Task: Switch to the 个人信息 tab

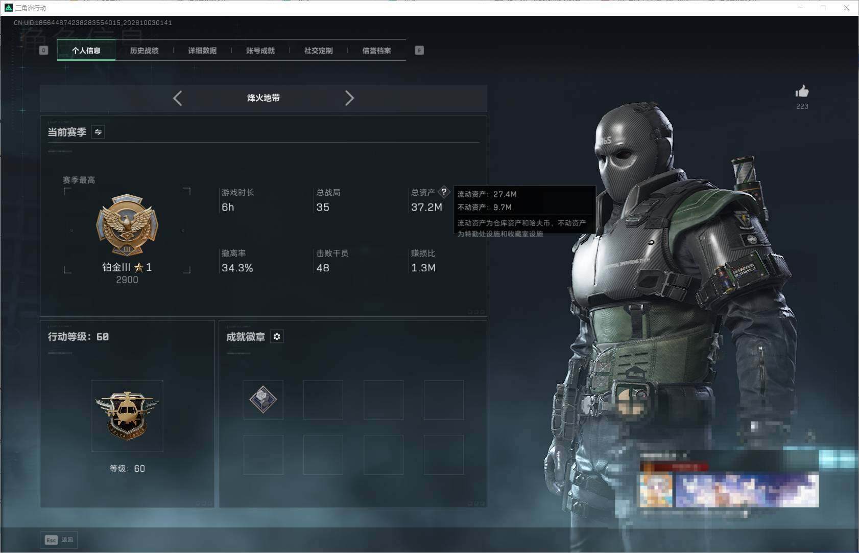Action: 86,50
